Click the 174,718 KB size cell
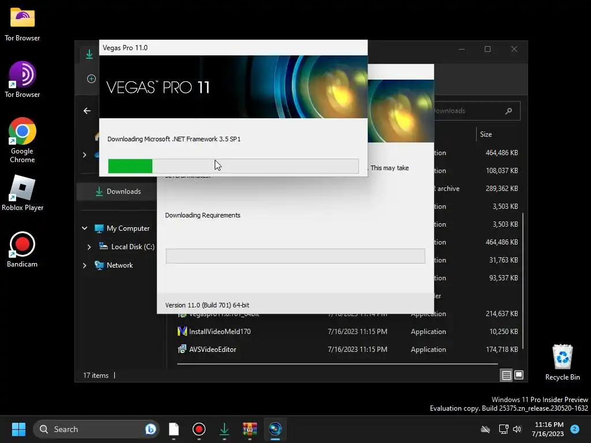Screen dimensions: 591x443 (x=502, y=350)
